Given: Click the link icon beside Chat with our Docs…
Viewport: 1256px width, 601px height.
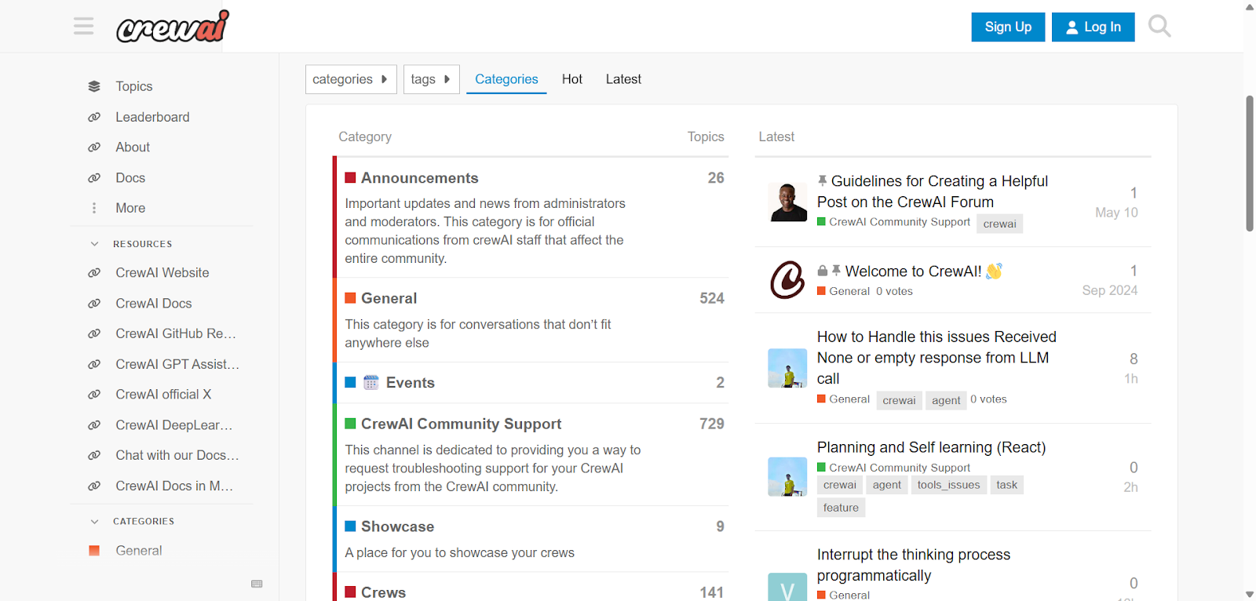Looking at the screenshot, I should click(x=94, y=455).
